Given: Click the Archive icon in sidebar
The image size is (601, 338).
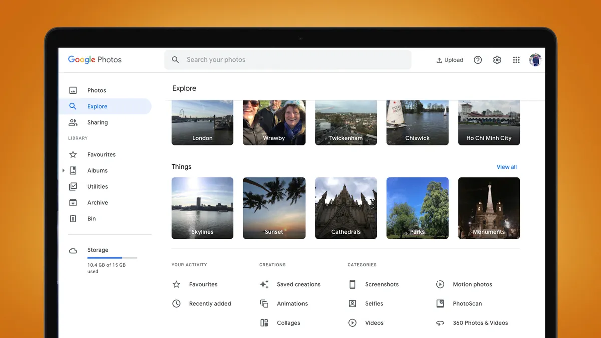Looking at the screenshot, I should tap(73, 203).
